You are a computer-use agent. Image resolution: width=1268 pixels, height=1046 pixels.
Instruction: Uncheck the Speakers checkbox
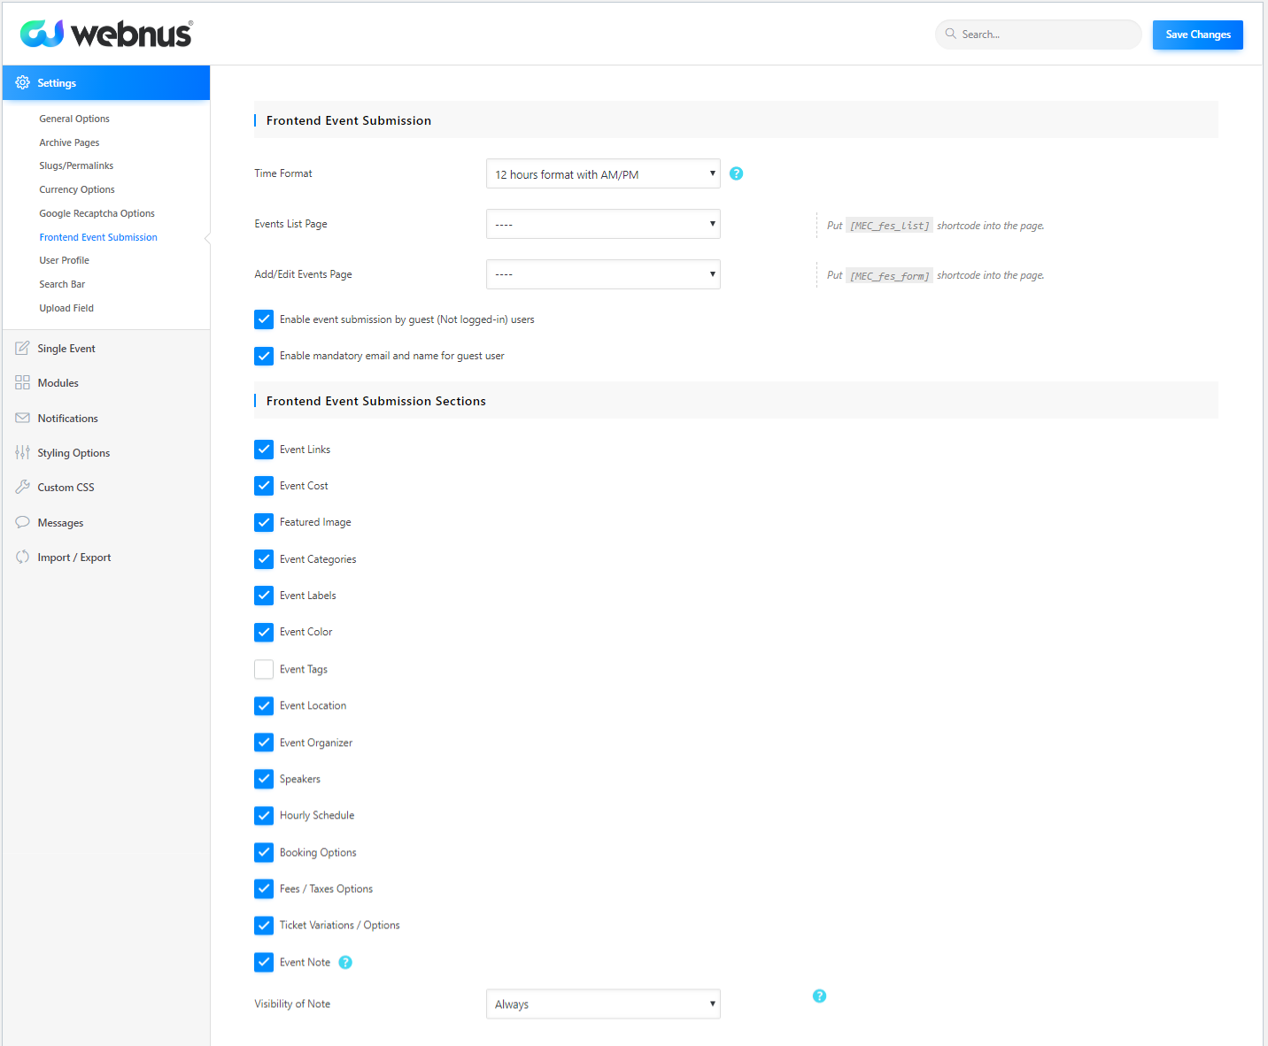[x=264, y=779]
